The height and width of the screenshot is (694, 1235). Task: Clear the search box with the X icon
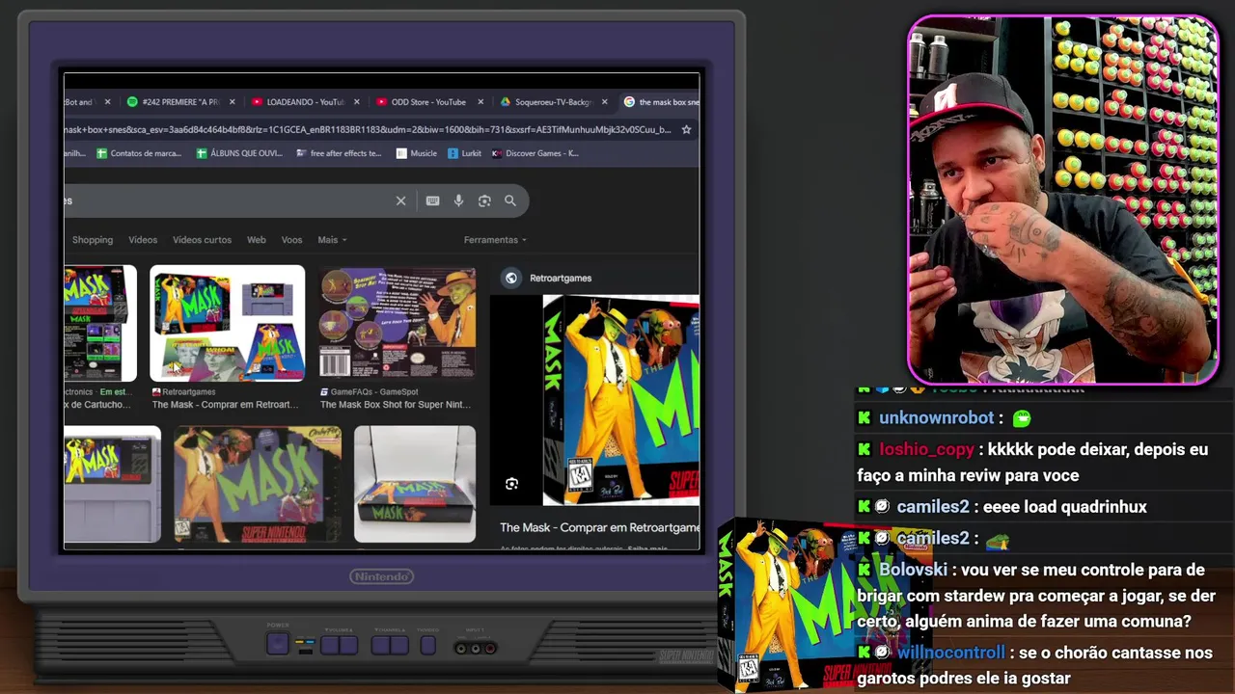[x=400, y=200]
